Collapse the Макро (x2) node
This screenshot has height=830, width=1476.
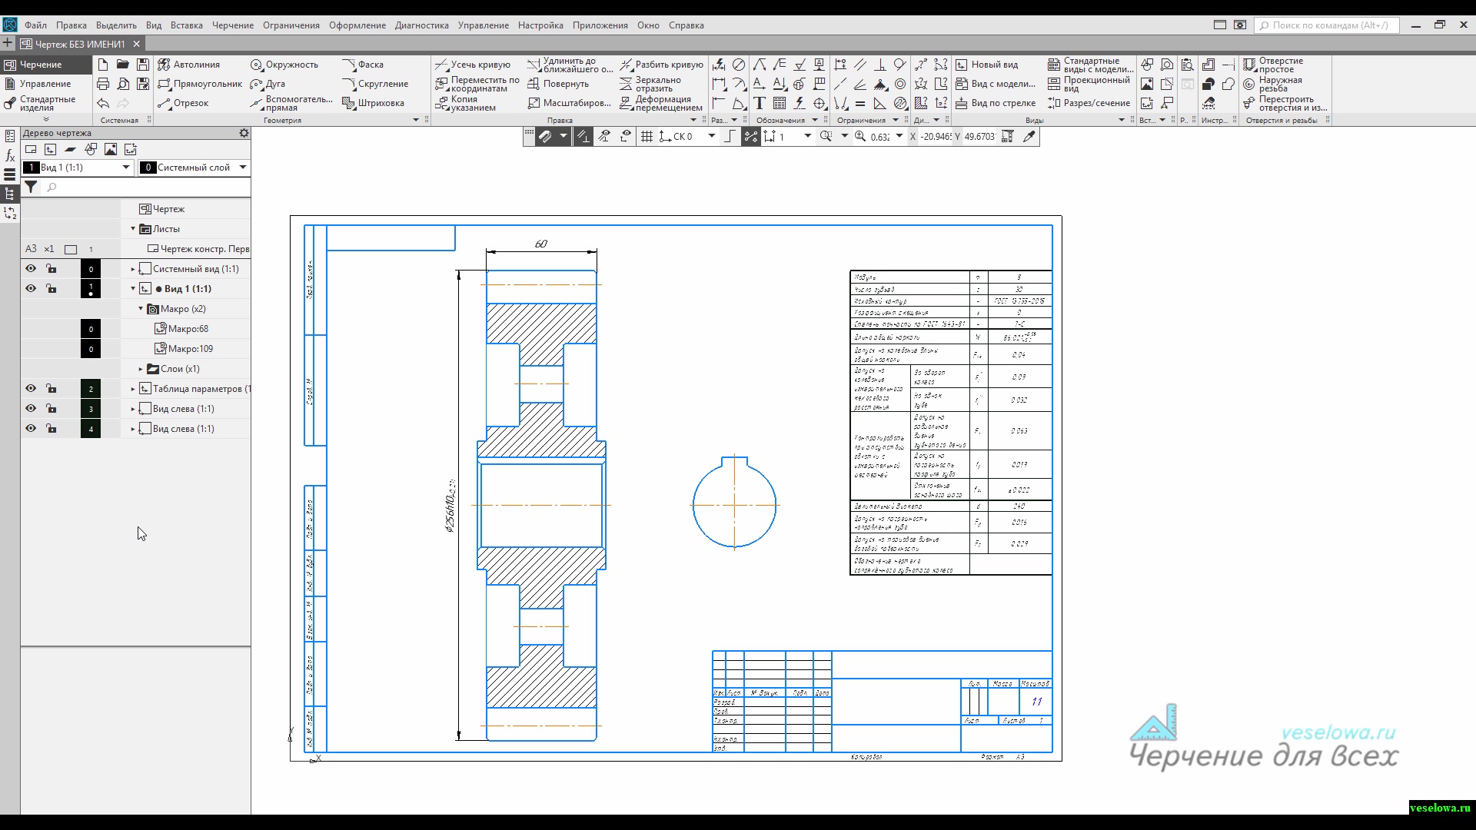(x=141, y=309)
